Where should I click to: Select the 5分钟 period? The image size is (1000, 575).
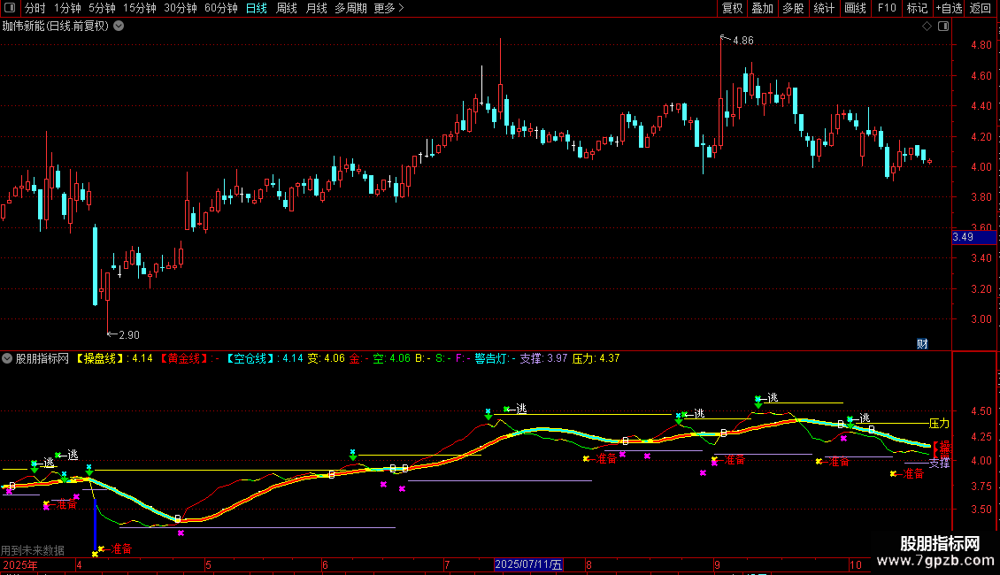[102, 8]
